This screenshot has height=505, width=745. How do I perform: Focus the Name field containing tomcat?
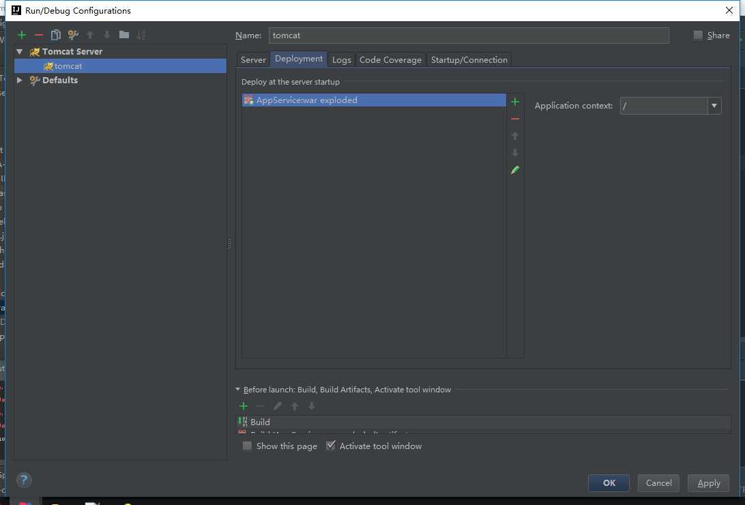click(x=469, y=35)
